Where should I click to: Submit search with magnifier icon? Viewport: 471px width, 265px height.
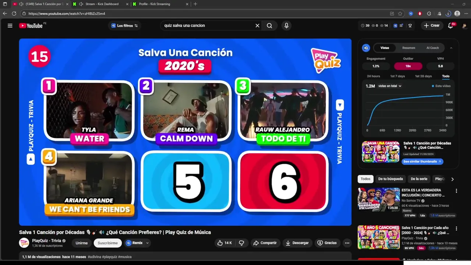coord(269,26)
